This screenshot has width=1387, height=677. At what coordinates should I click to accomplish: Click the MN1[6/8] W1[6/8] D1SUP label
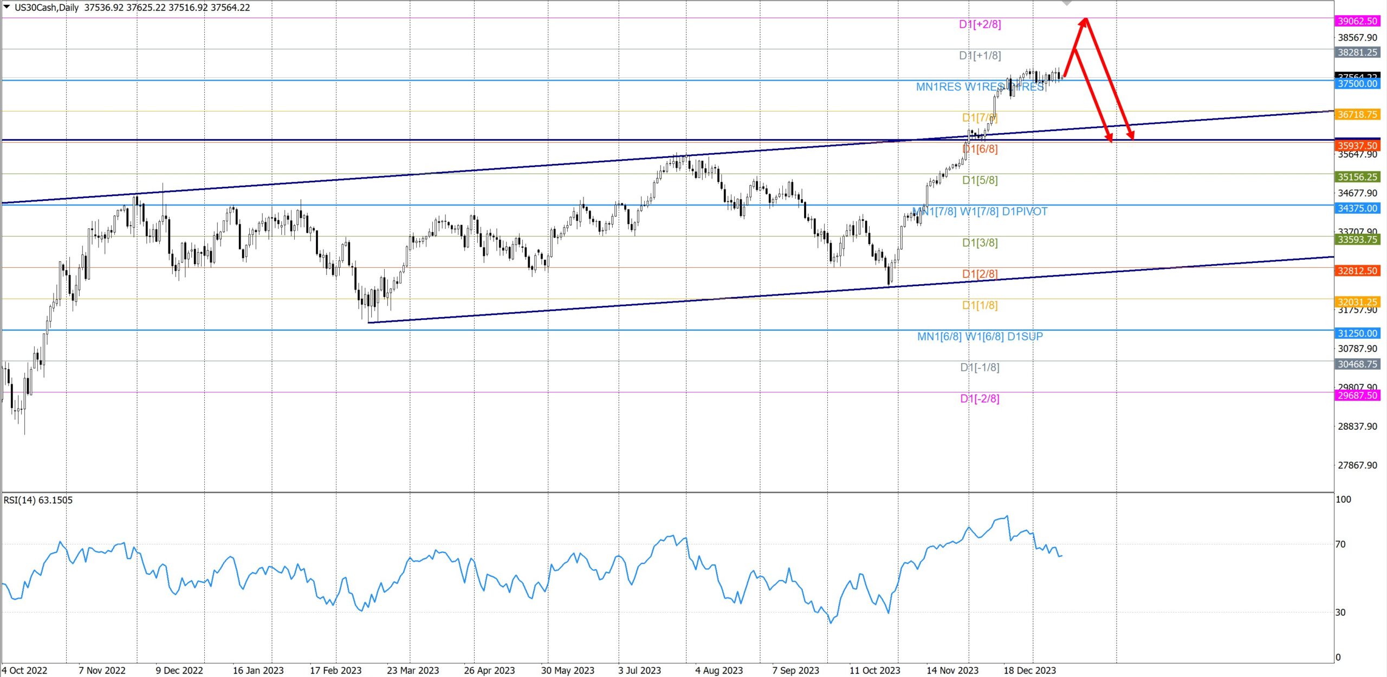coord(980,337)
